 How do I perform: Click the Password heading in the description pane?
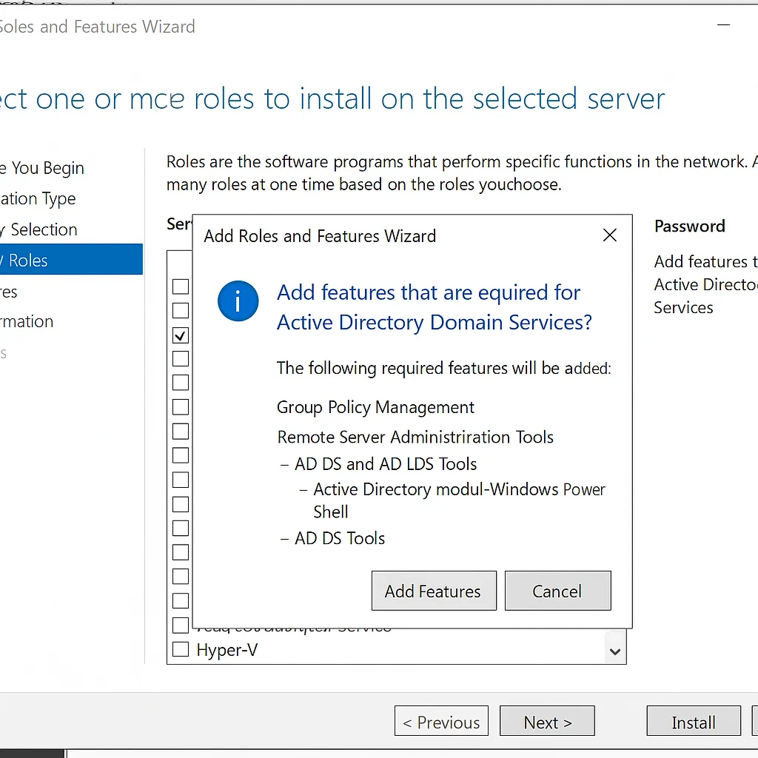tap(690, 227)
